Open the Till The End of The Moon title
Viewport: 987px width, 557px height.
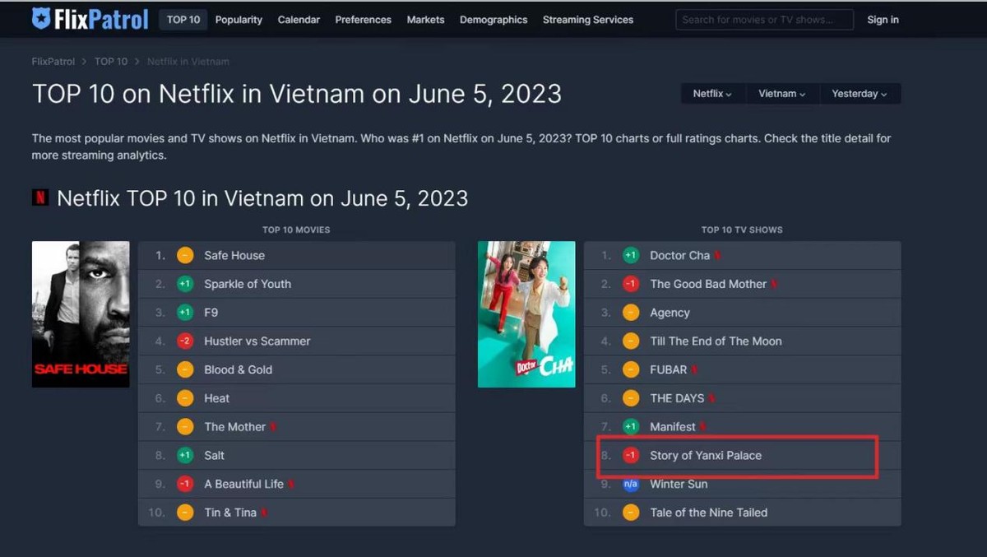point(716,341)
